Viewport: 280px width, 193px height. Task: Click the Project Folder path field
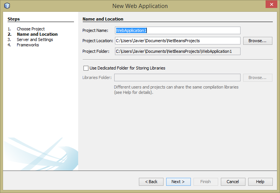178,51
